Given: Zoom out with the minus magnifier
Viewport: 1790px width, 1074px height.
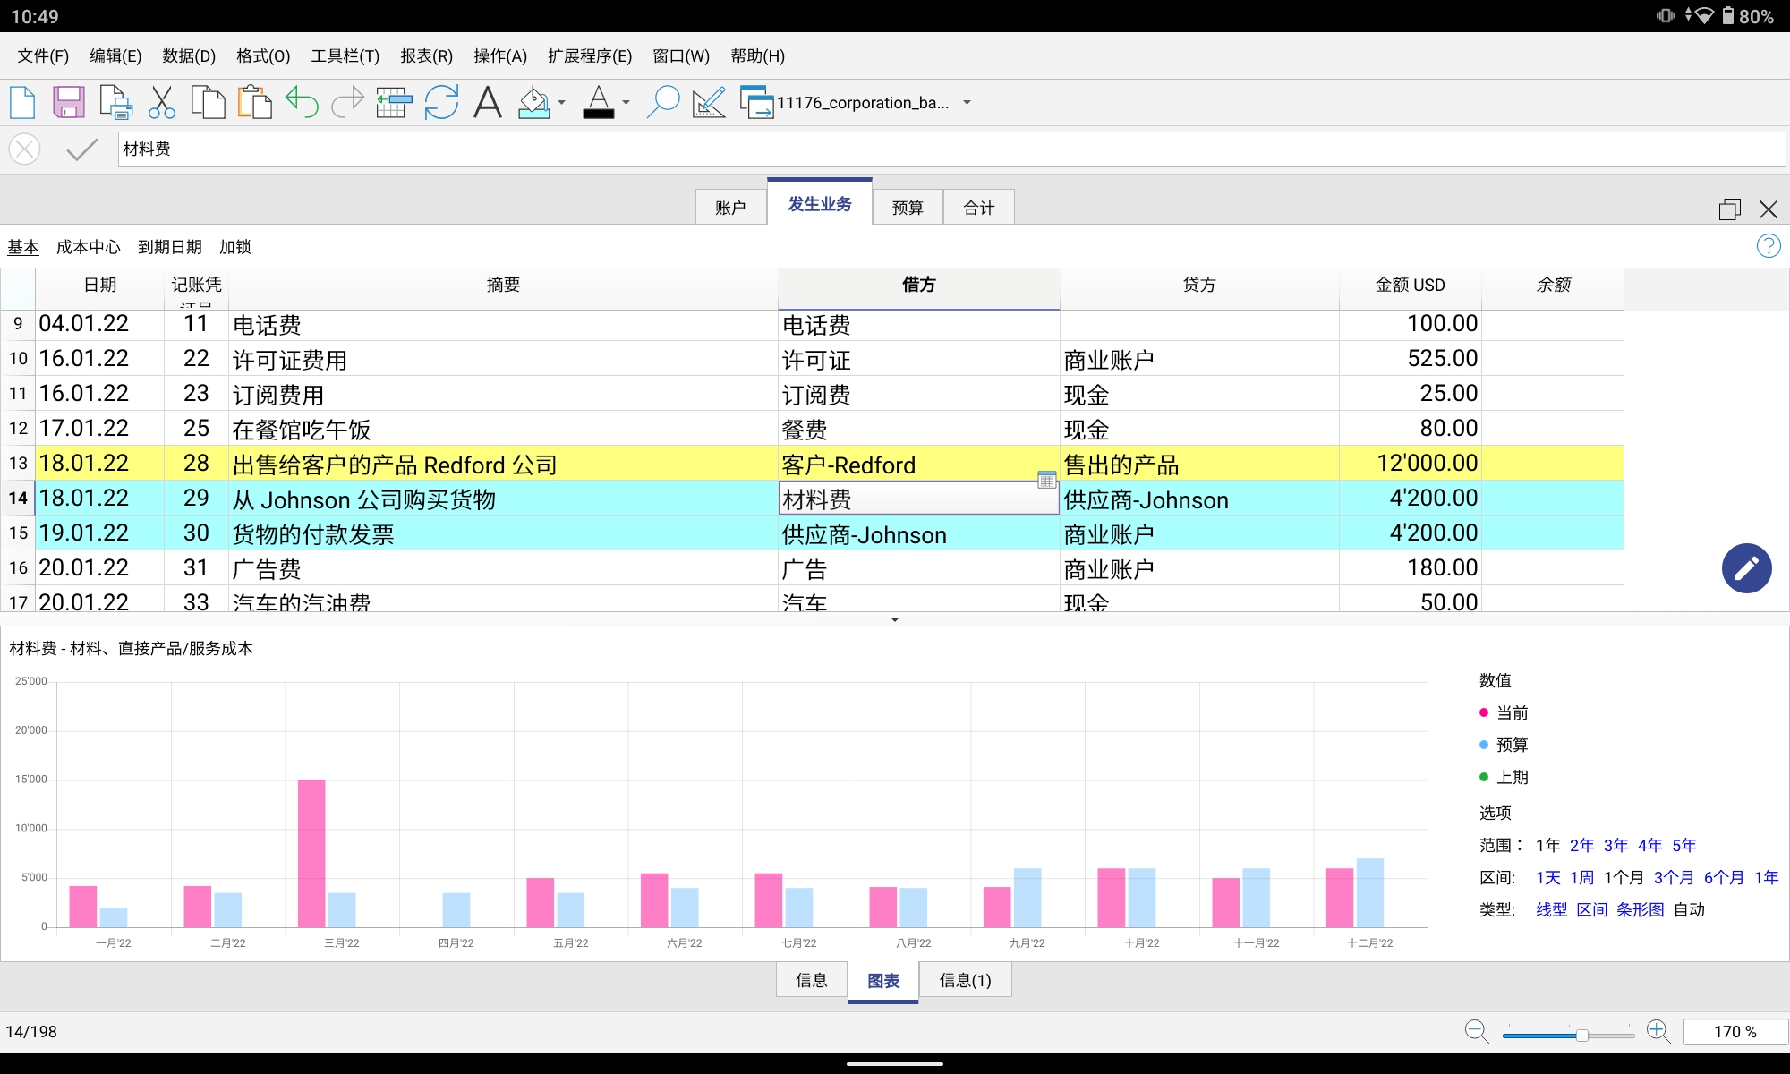Looking at the screenshot, I should pos(1477,1032).
